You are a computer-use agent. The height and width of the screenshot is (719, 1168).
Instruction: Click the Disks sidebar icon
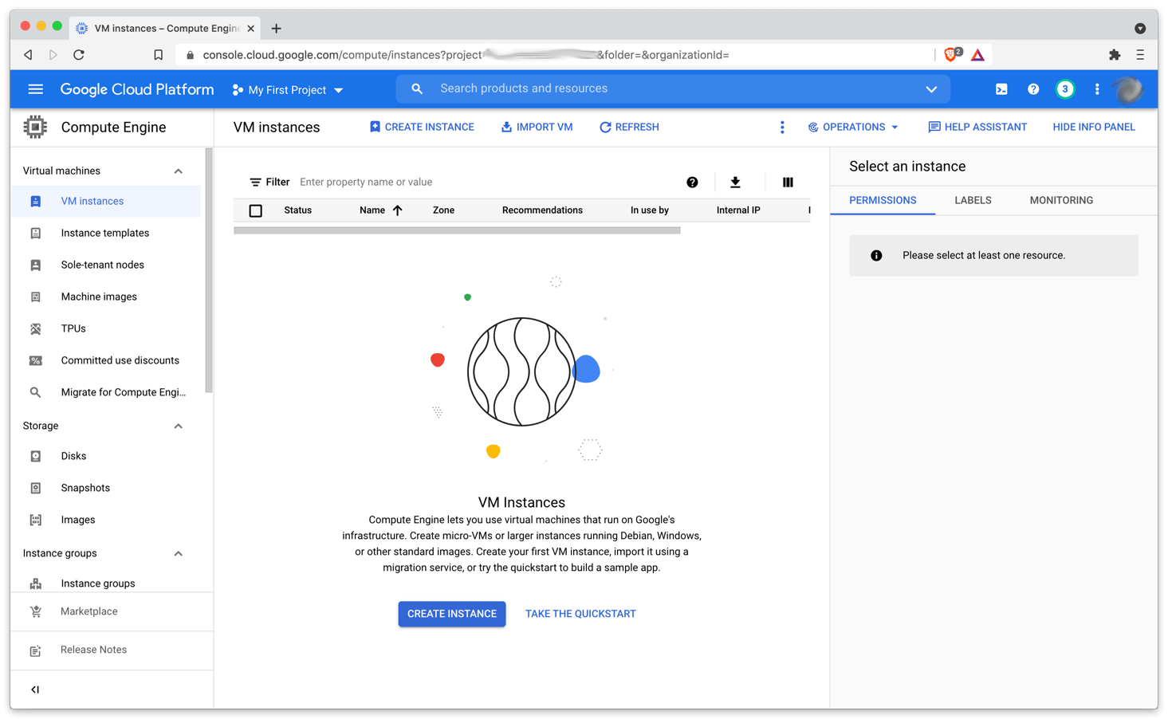tap(35, 456)
